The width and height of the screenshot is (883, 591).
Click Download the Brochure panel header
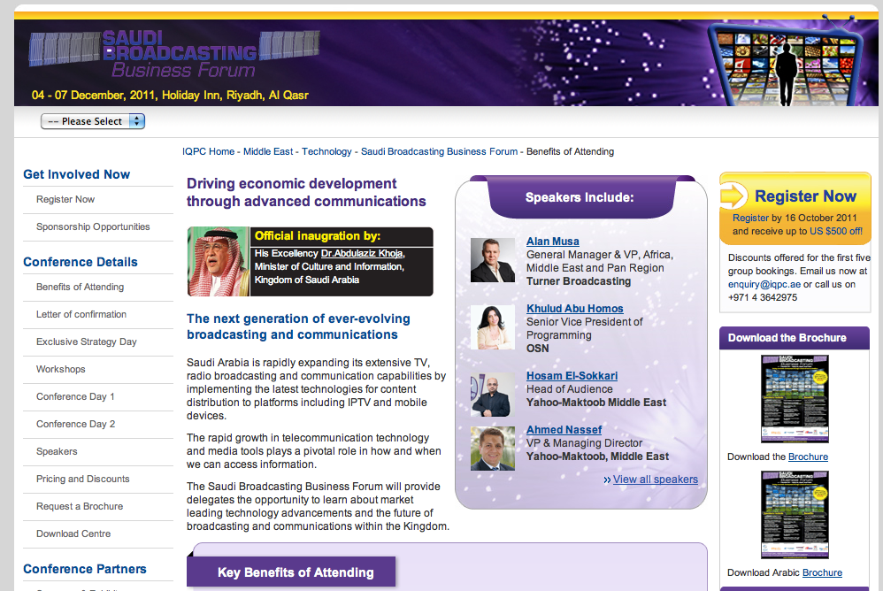click(794, 338)
